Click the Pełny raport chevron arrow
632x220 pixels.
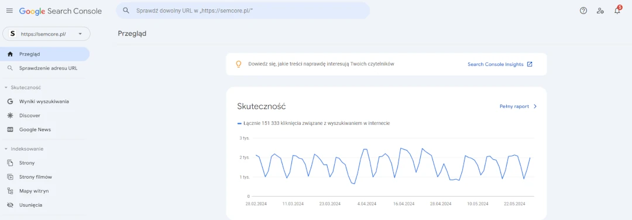tap(535, 107)
